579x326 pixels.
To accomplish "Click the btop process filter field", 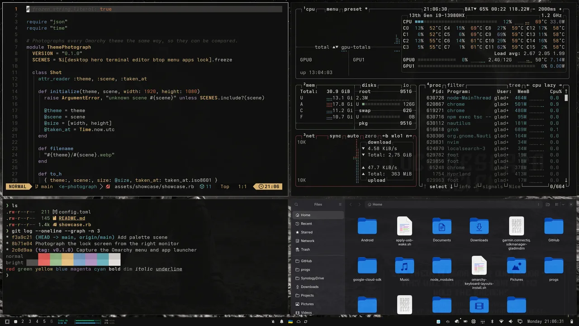I will pos(456,85).
